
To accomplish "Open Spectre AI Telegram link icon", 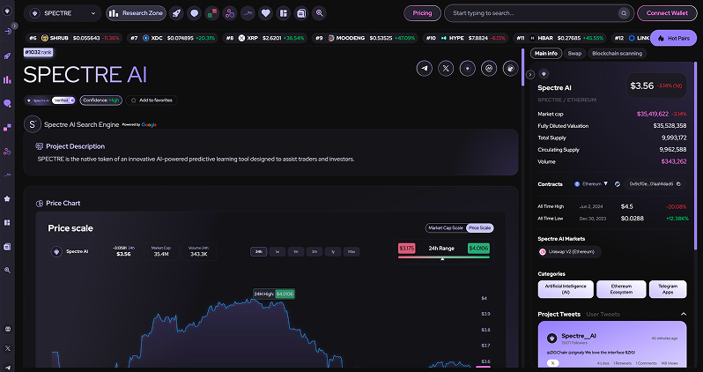I will tap(425, 69).
